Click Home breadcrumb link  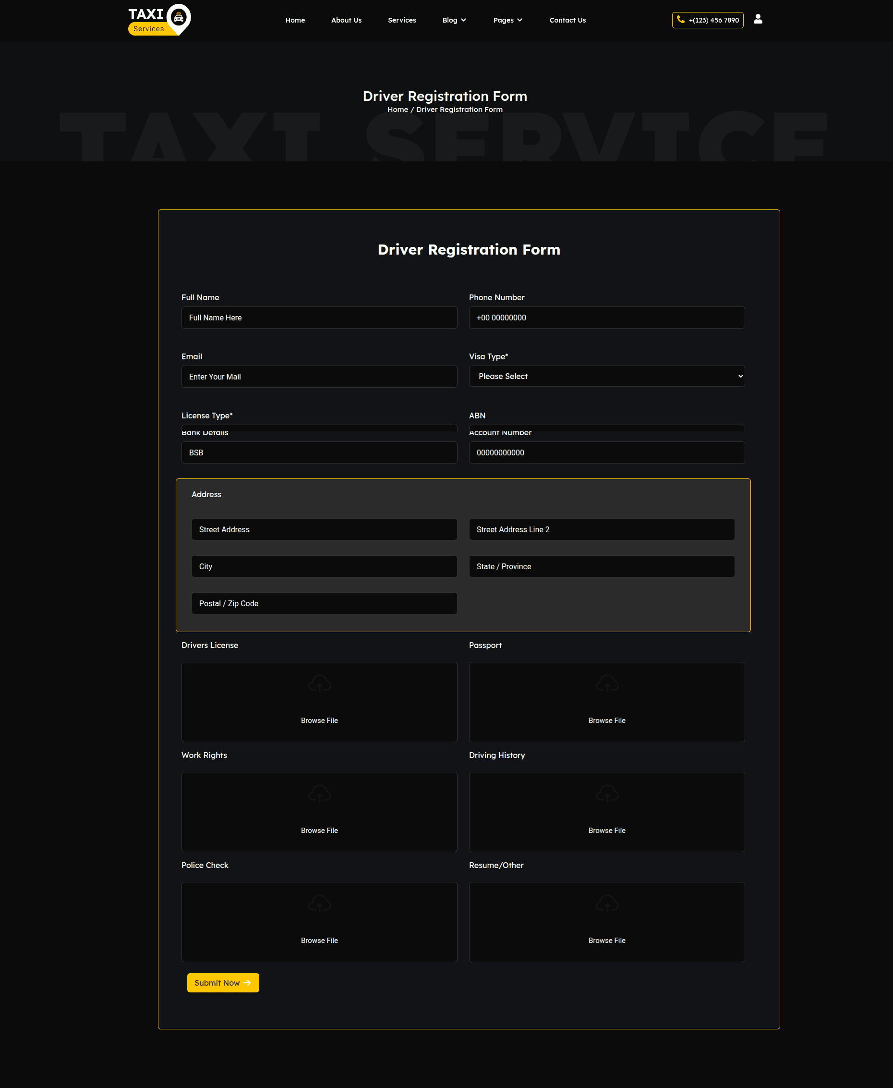[398, 110]
